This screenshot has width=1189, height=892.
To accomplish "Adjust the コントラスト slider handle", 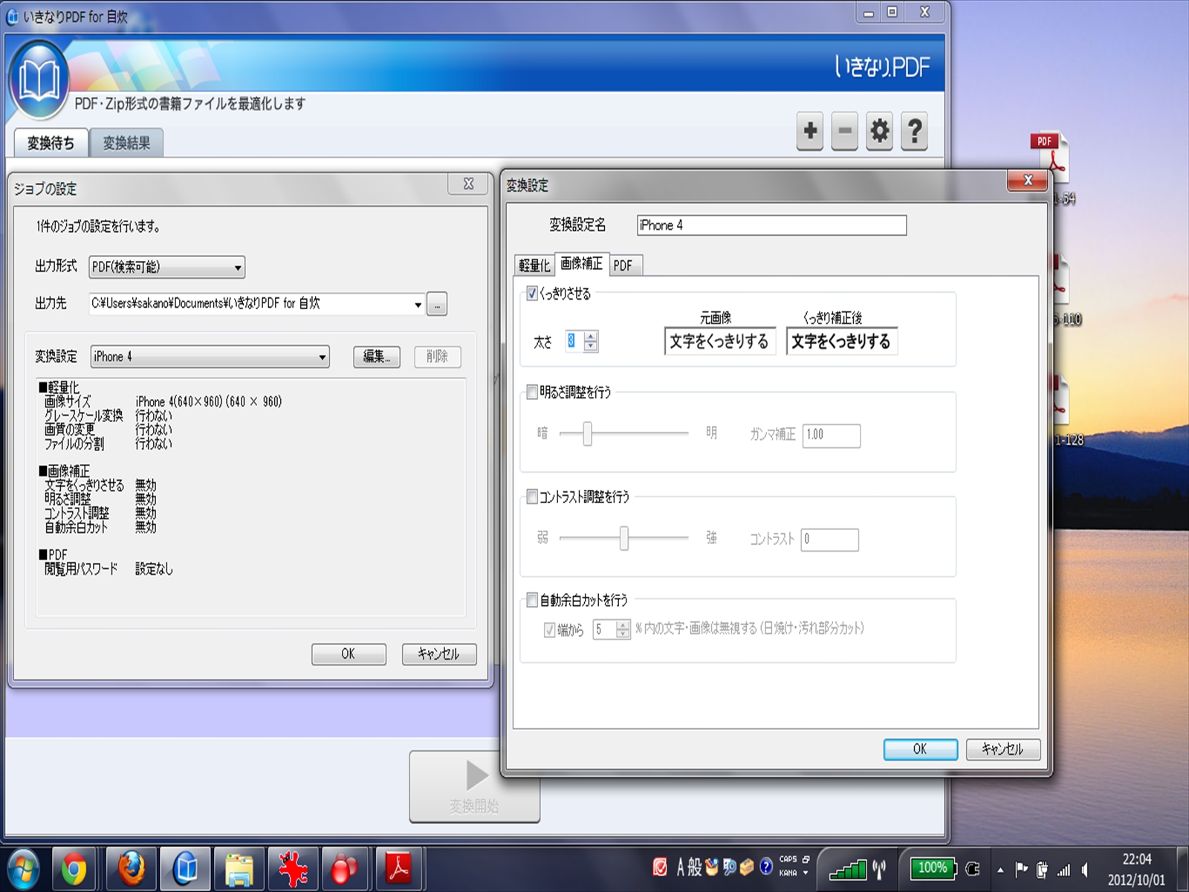I will click(x=624, y=538).
